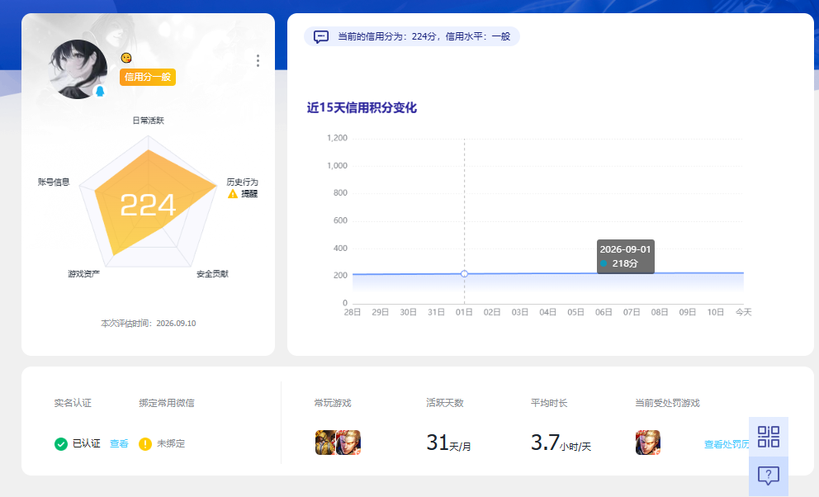The image size is (819, 497).
Task: Click the 2026-09-01 218分 chart tooltip
Action: (625, 256)
